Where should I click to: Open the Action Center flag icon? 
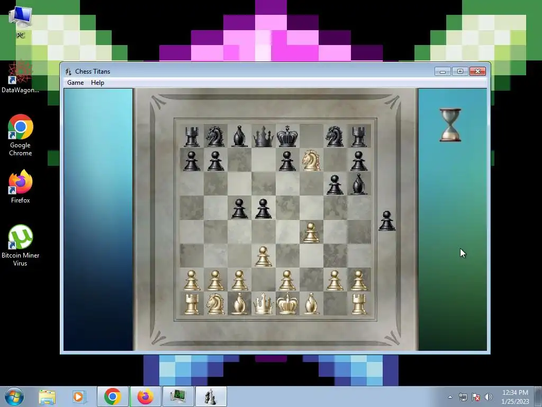tap(476, 397)
